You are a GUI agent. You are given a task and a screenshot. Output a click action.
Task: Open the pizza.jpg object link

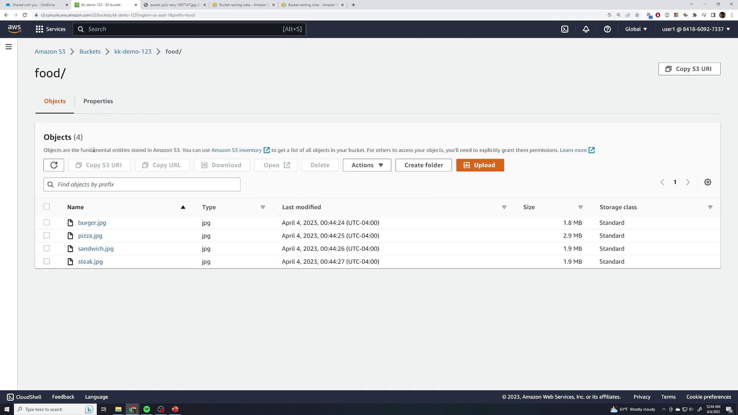tap(90, 236)
